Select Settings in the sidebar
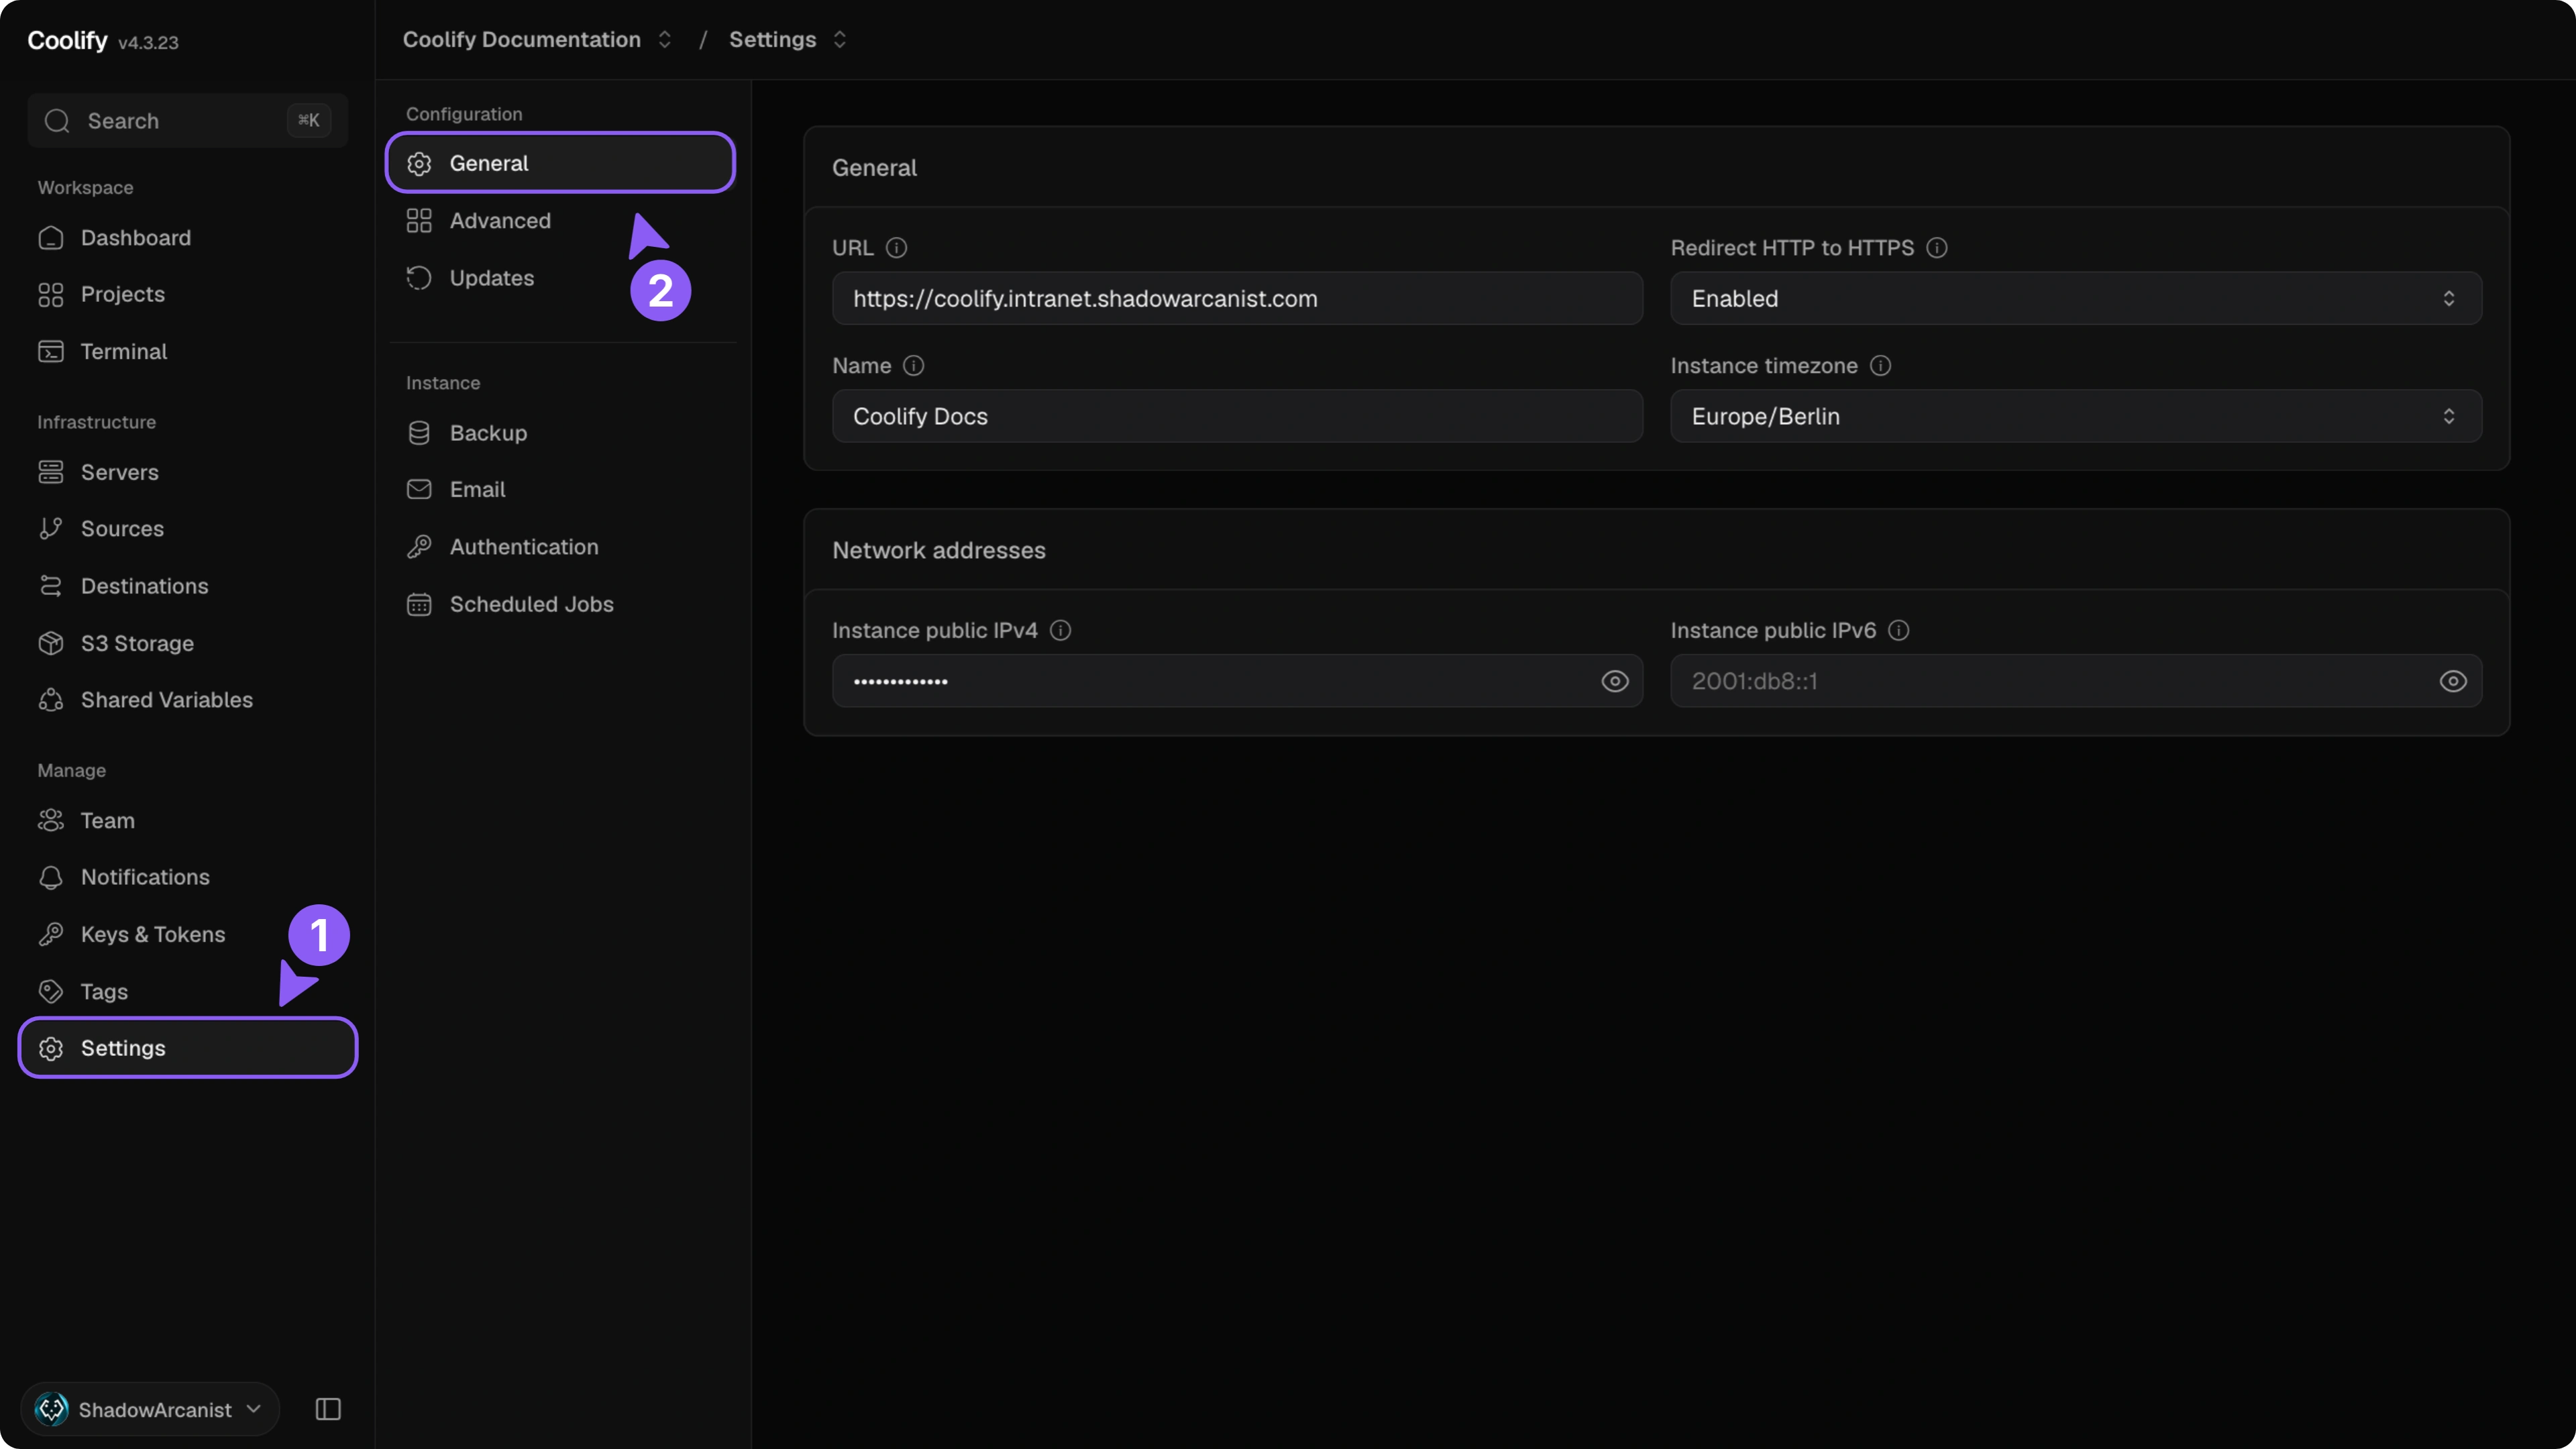The image size is (2576, 1449). pos(188,1048)
